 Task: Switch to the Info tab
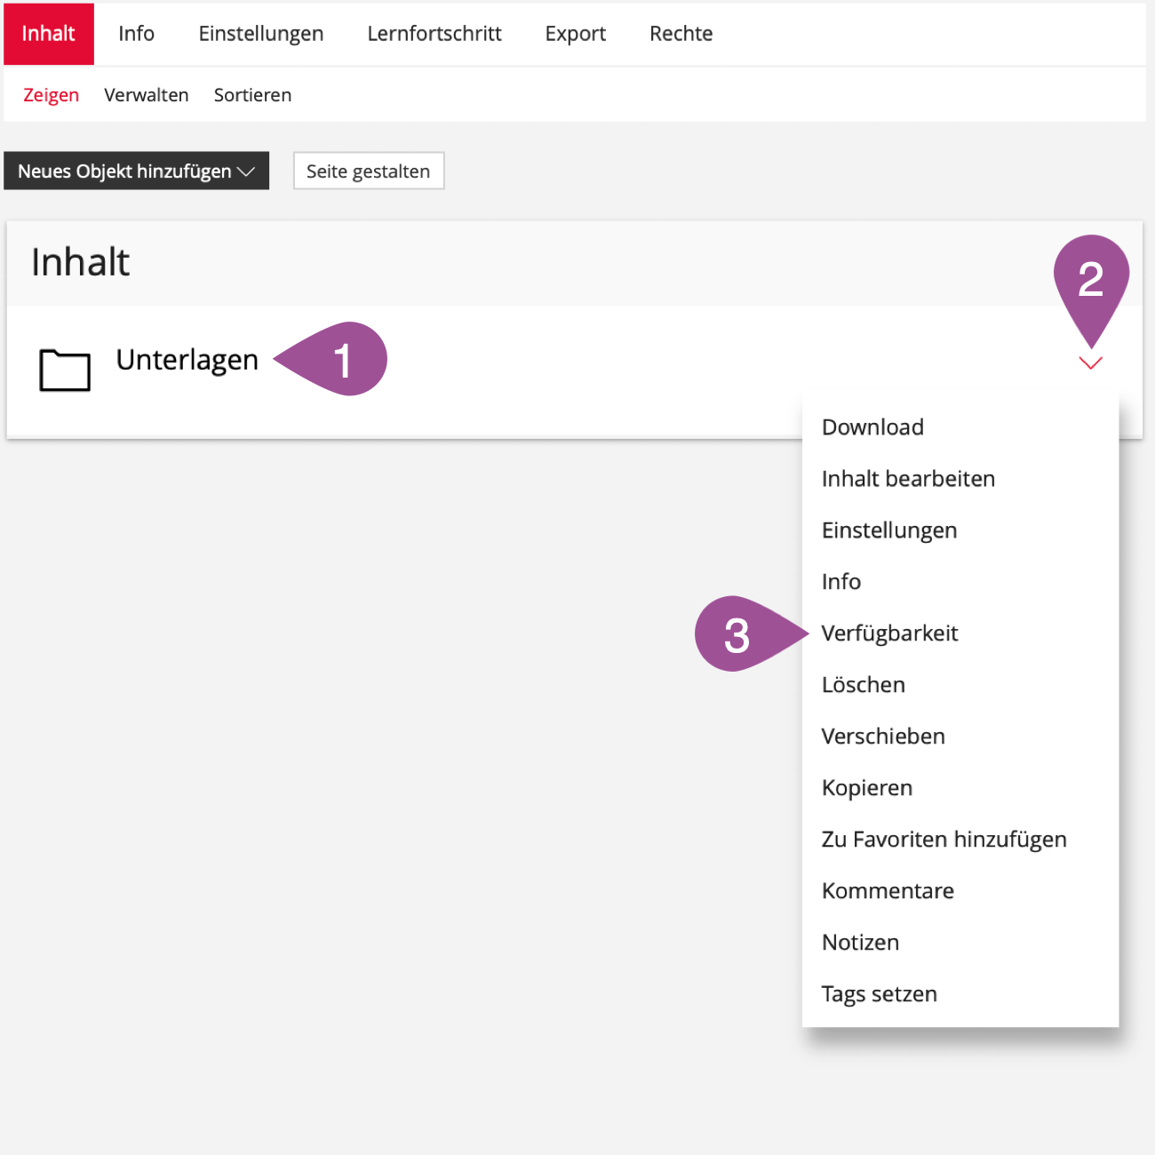[136, 34]
